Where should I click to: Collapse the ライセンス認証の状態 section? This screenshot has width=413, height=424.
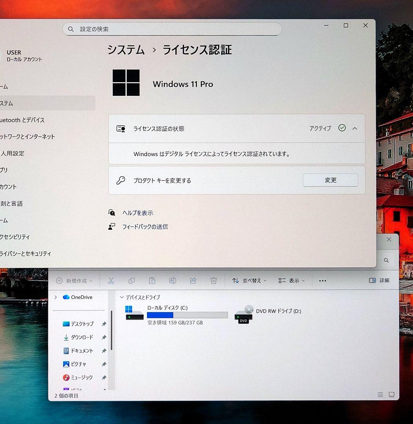click(355, 128)
